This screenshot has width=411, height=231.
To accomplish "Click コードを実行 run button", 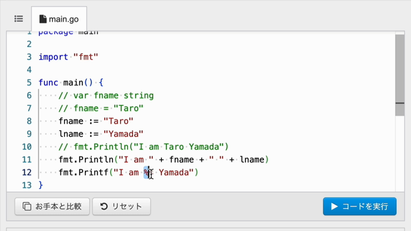I will coord(360,207).
